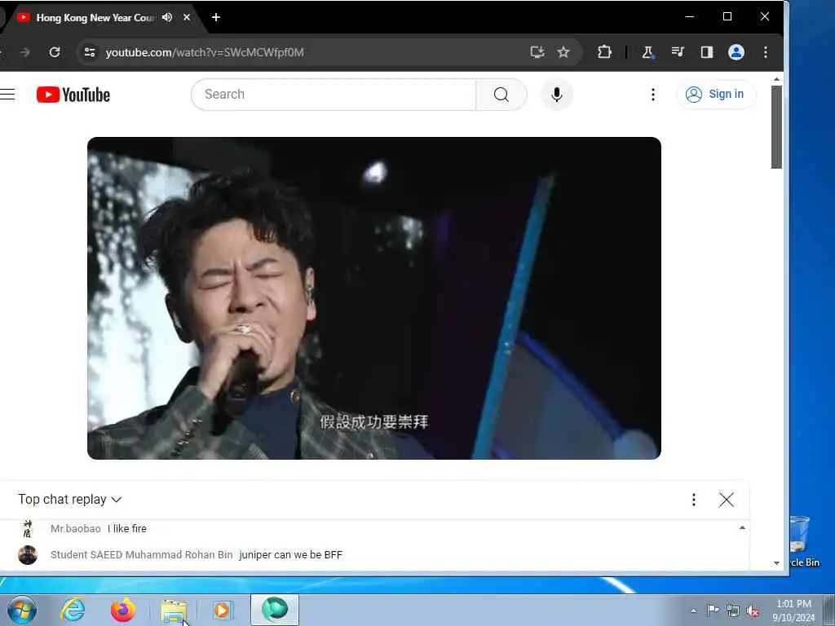Toggle the browser side panel icon
Image resolution: width=835 pixels, height=626 pixels.
(x=707, y=52)
